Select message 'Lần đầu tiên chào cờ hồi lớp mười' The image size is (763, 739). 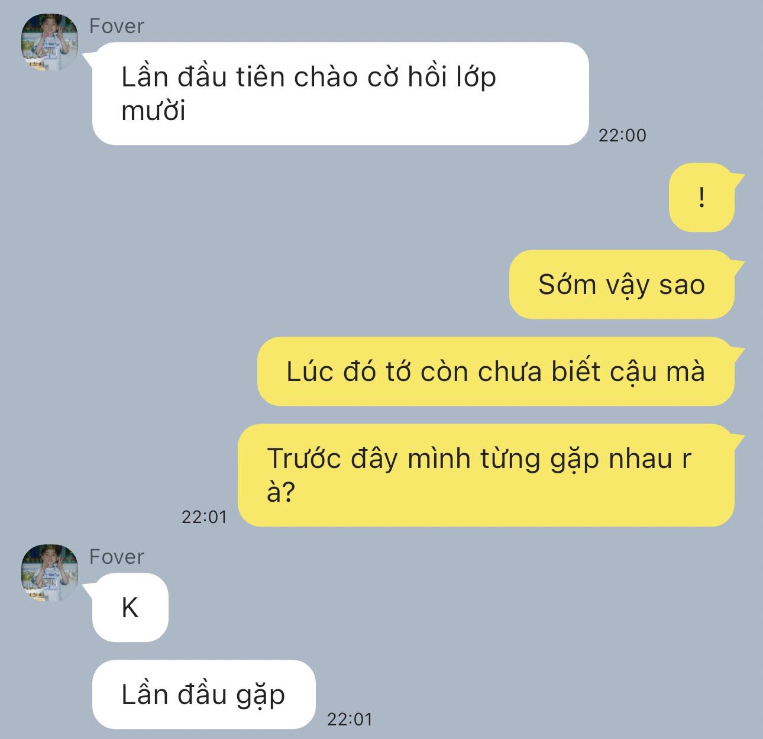[341, 93]
